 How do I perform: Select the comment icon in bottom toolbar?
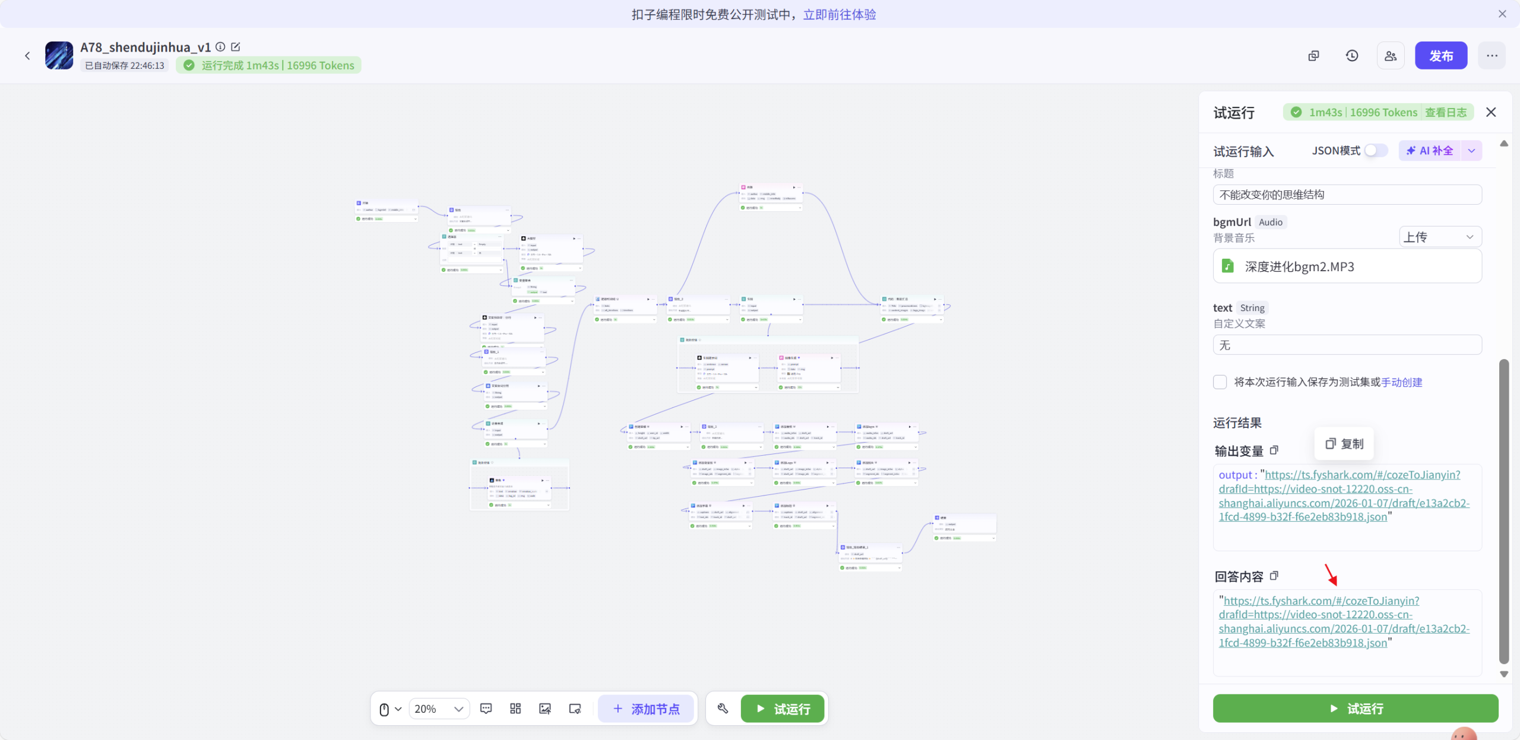(x=486, y=708)
